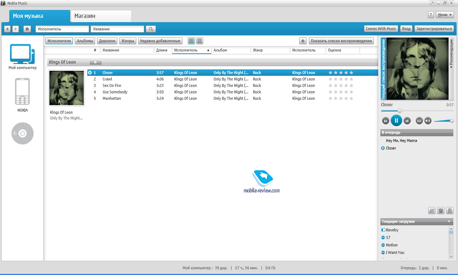458x275 pixels.
Task: Collapse the Текущие загрузки panel
Action: coord(449,221)
